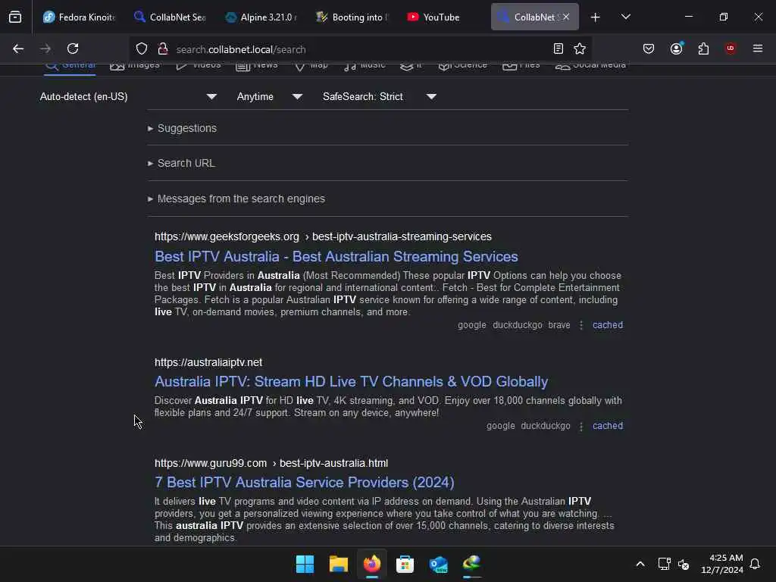
Task: Open the network status tray icon
Action: pyautogui.click(x=664, y=564)
